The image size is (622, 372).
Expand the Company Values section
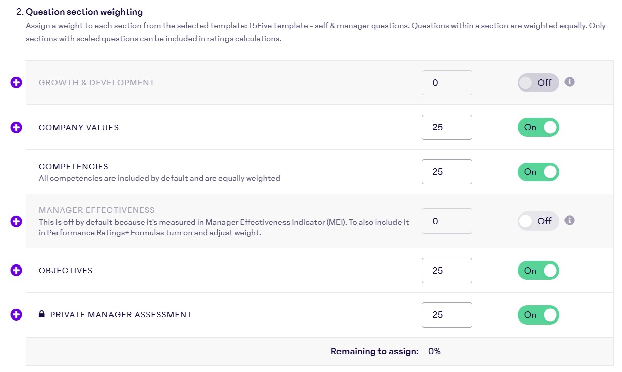[x=16, y=127]
